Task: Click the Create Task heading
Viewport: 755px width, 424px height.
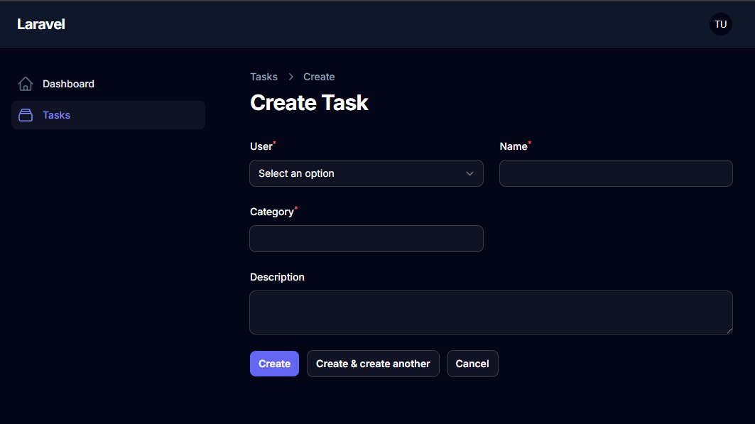Action: coord(309,102)
